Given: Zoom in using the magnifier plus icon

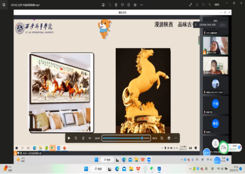Looking at the screenshot, I should (210, 5).
